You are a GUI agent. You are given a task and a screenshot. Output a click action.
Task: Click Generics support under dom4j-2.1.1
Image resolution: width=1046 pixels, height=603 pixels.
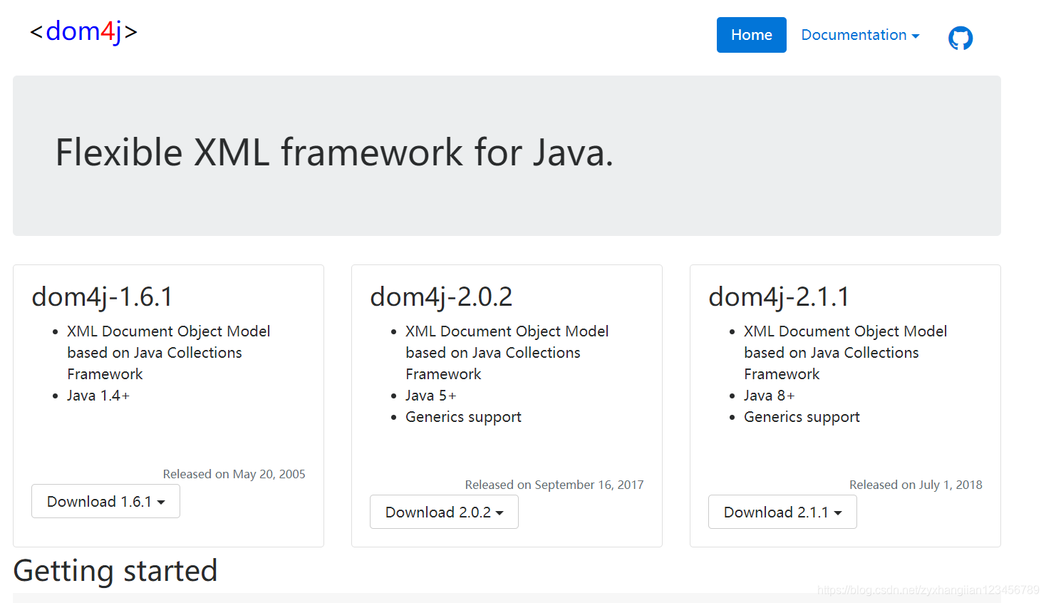point(802,417)
